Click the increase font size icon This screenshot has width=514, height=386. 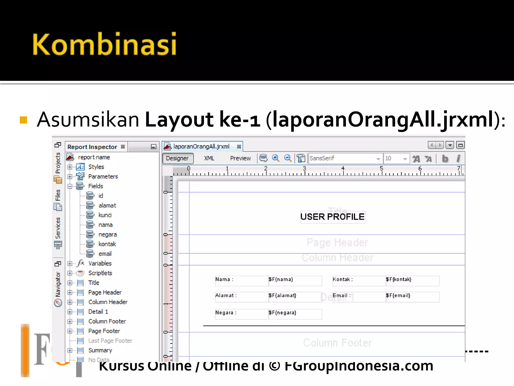pos(416,159)
